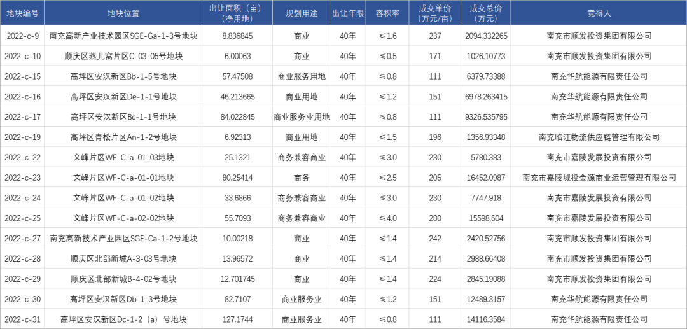Select cell 2022-c-27
687x329 pixels.
pyautogui.click(x=22, y=238)
